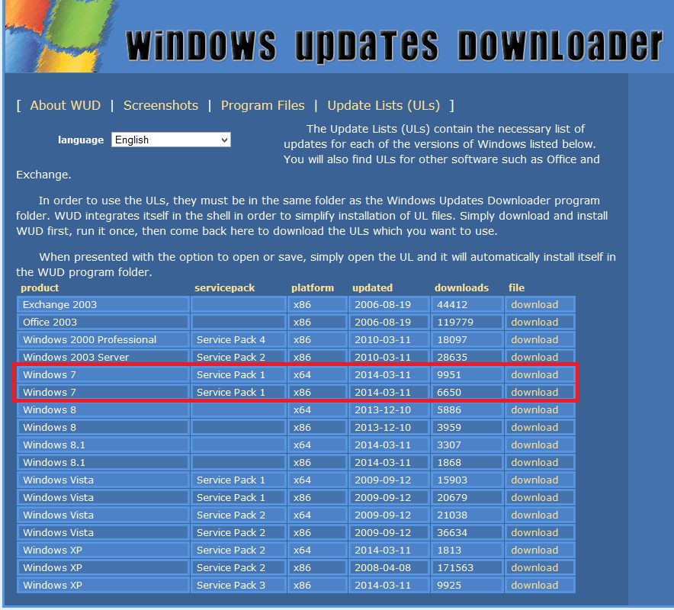Download Windows 8.1 x64 update list
This screenshot has width=674, height=610.
pos(534,445)
